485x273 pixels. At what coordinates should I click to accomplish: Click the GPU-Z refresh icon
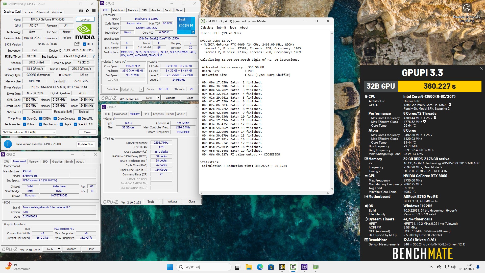point(87,11)
